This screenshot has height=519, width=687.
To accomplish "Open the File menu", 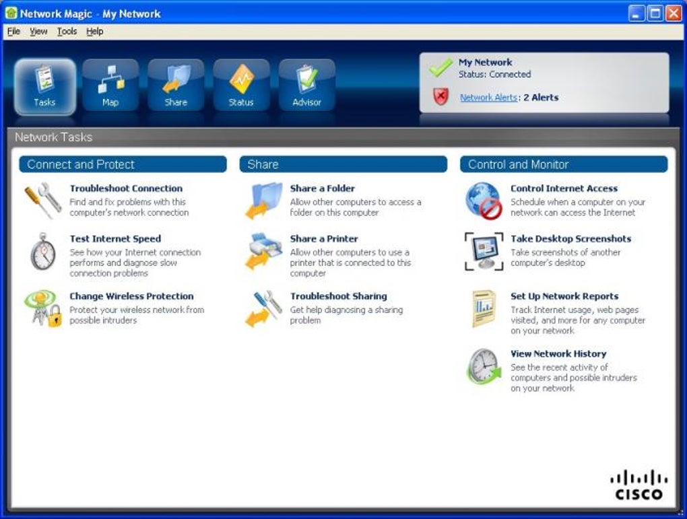I will 13,31.
